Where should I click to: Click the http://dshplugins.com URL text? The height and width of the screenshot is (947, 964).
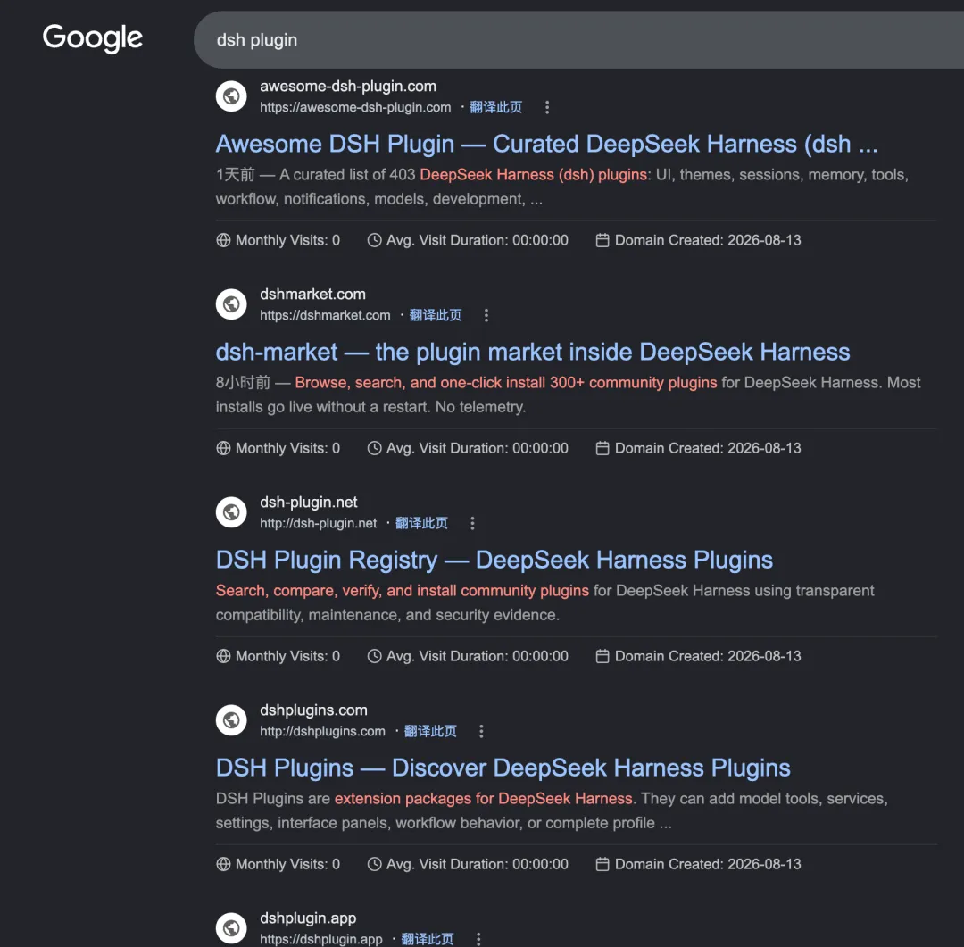(322, 731)
